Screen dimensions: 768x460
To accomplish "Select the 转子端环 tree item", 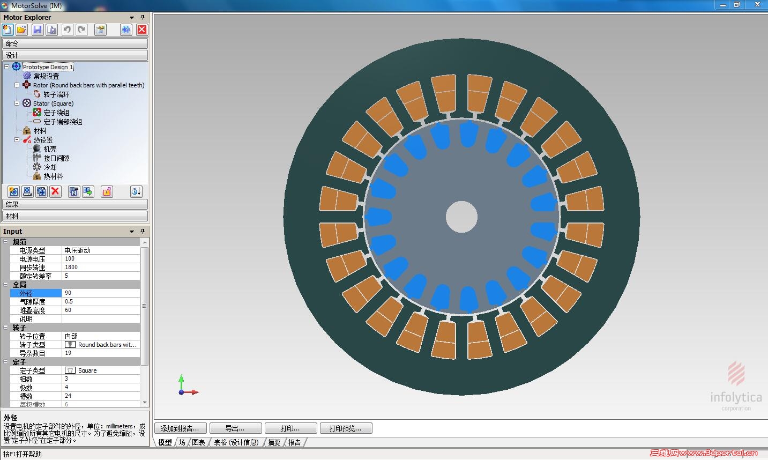I will [56, 94].
